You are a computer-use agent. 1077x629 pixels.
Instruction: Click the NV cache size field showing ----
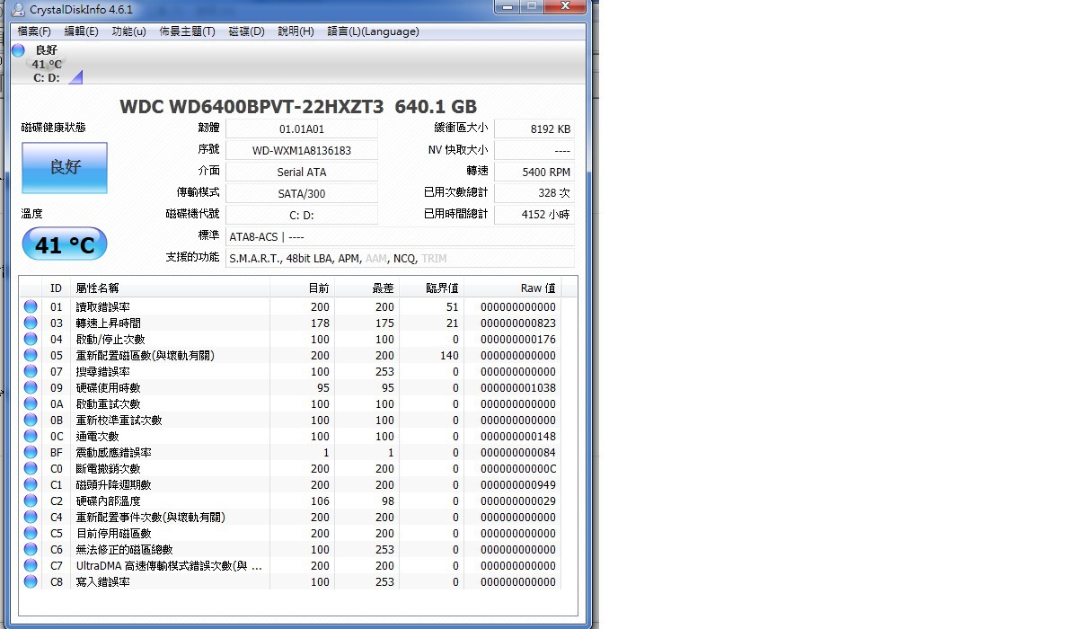534,151
